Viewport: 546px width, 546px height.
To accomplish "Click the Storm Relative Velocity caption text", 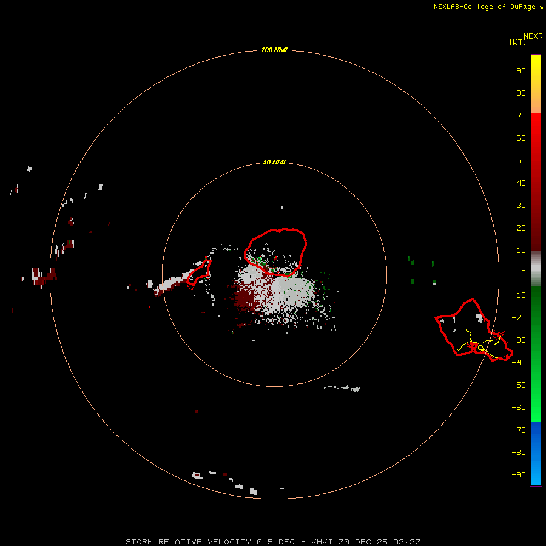I will coord(272,542).
